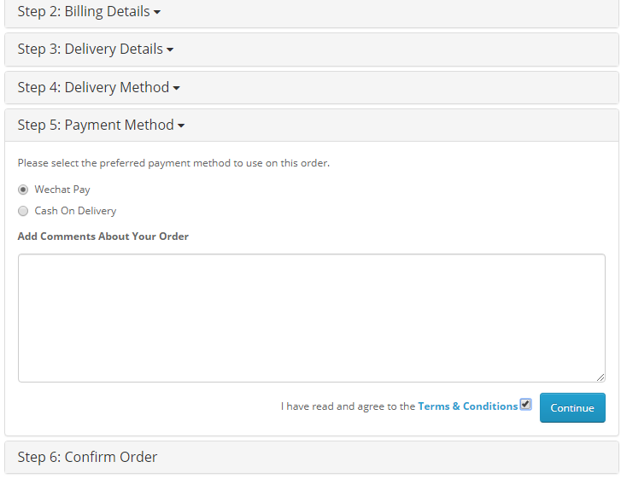This screenshot has height=479, width=621.
Task: Click the 'I have read and agree' text
Action: click(348, 406)
